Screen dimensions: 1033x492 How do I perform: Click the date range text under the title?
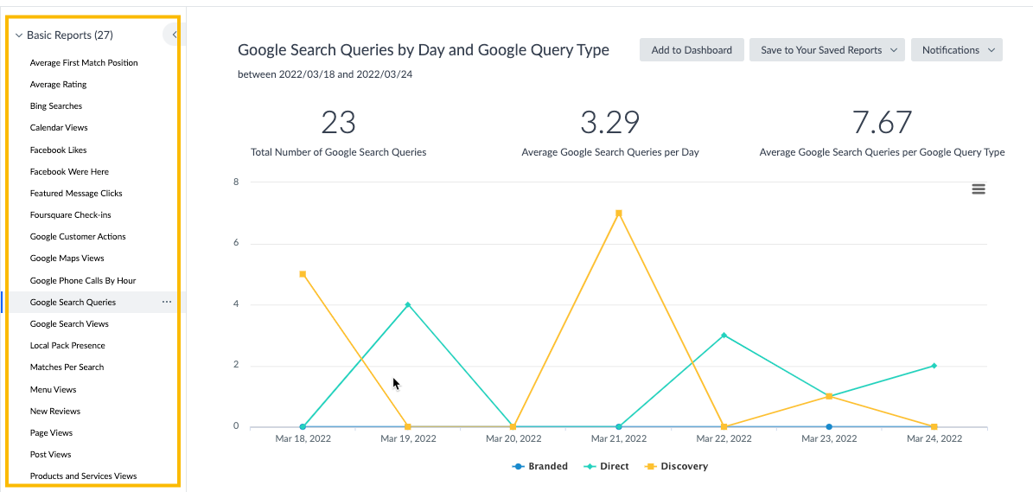[325, 74]
